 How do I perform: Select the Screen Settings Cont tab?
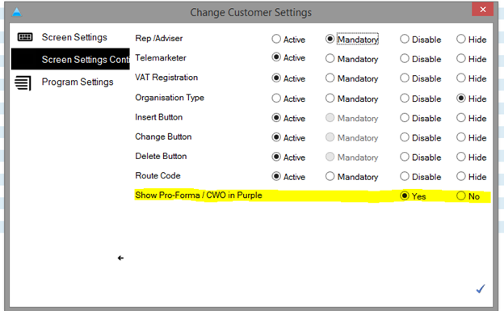click(x=70, y=59)
